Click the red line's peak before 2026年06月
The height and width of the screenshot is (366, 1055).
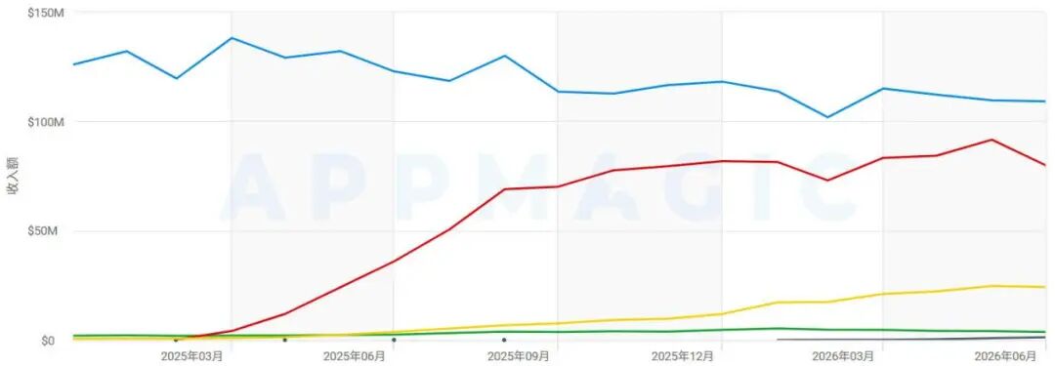992,140
